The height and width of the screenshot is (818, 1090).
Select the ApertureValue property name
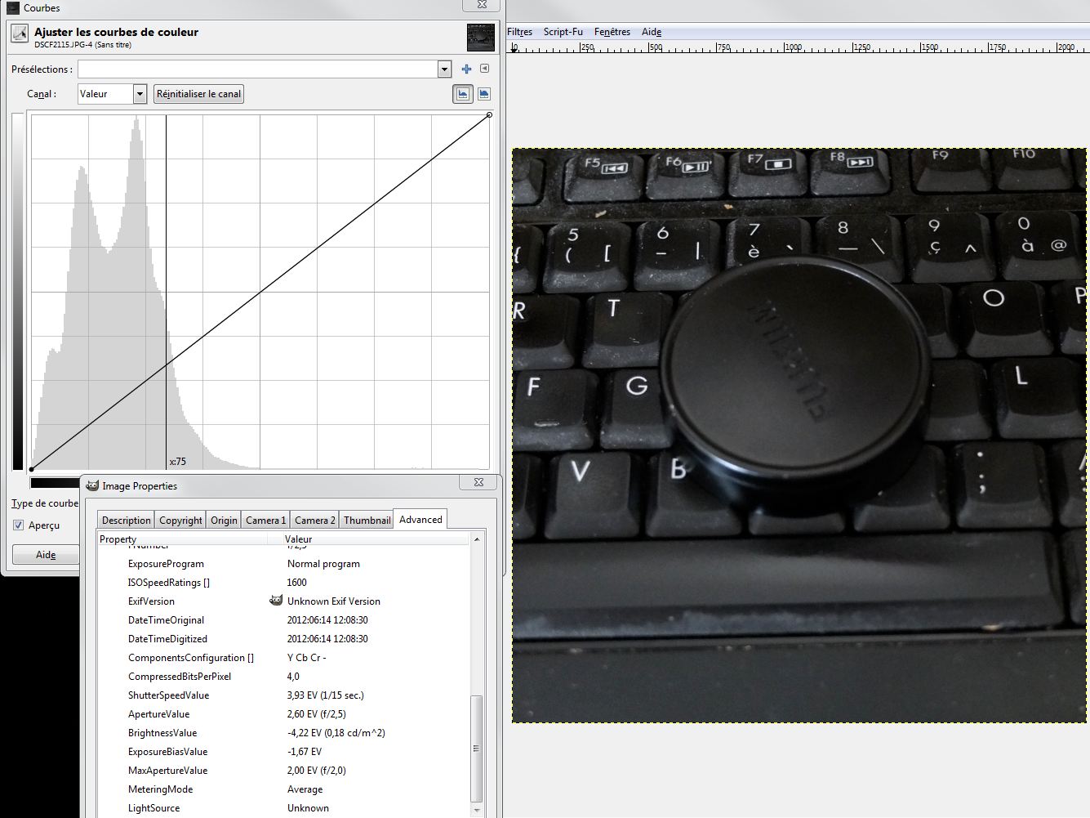pyautogui.click(x=158, y=714)
